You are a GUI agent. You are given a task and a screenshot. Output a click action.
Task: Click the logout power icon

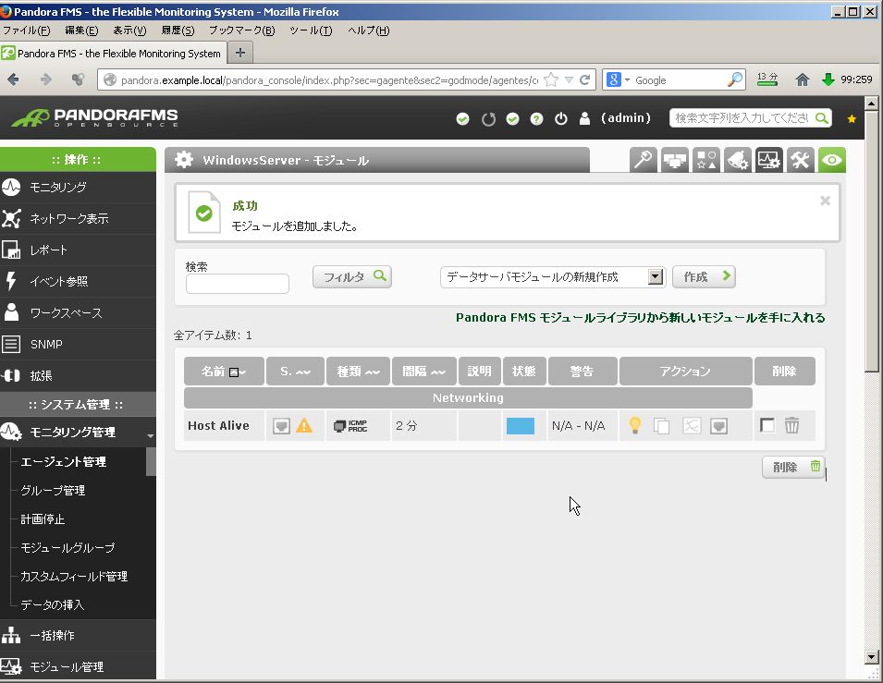coord(561,119)
